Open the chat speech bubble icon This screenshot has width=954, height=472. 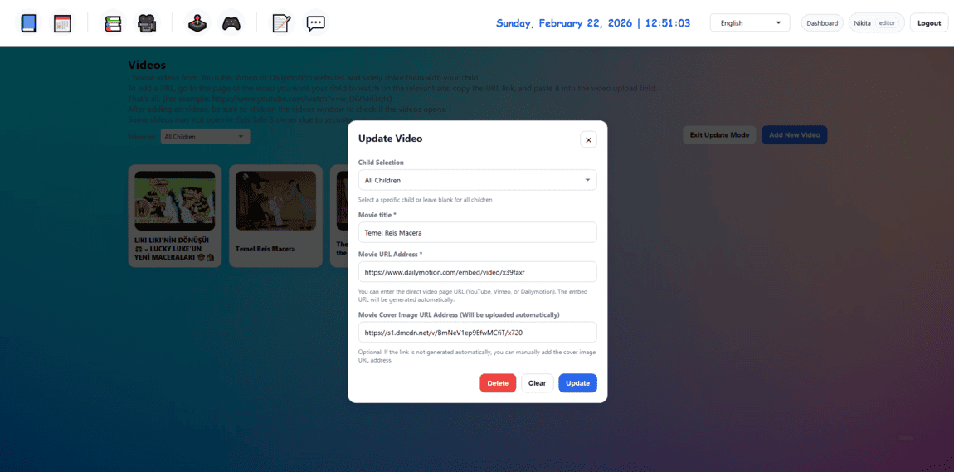pos(315,23)
